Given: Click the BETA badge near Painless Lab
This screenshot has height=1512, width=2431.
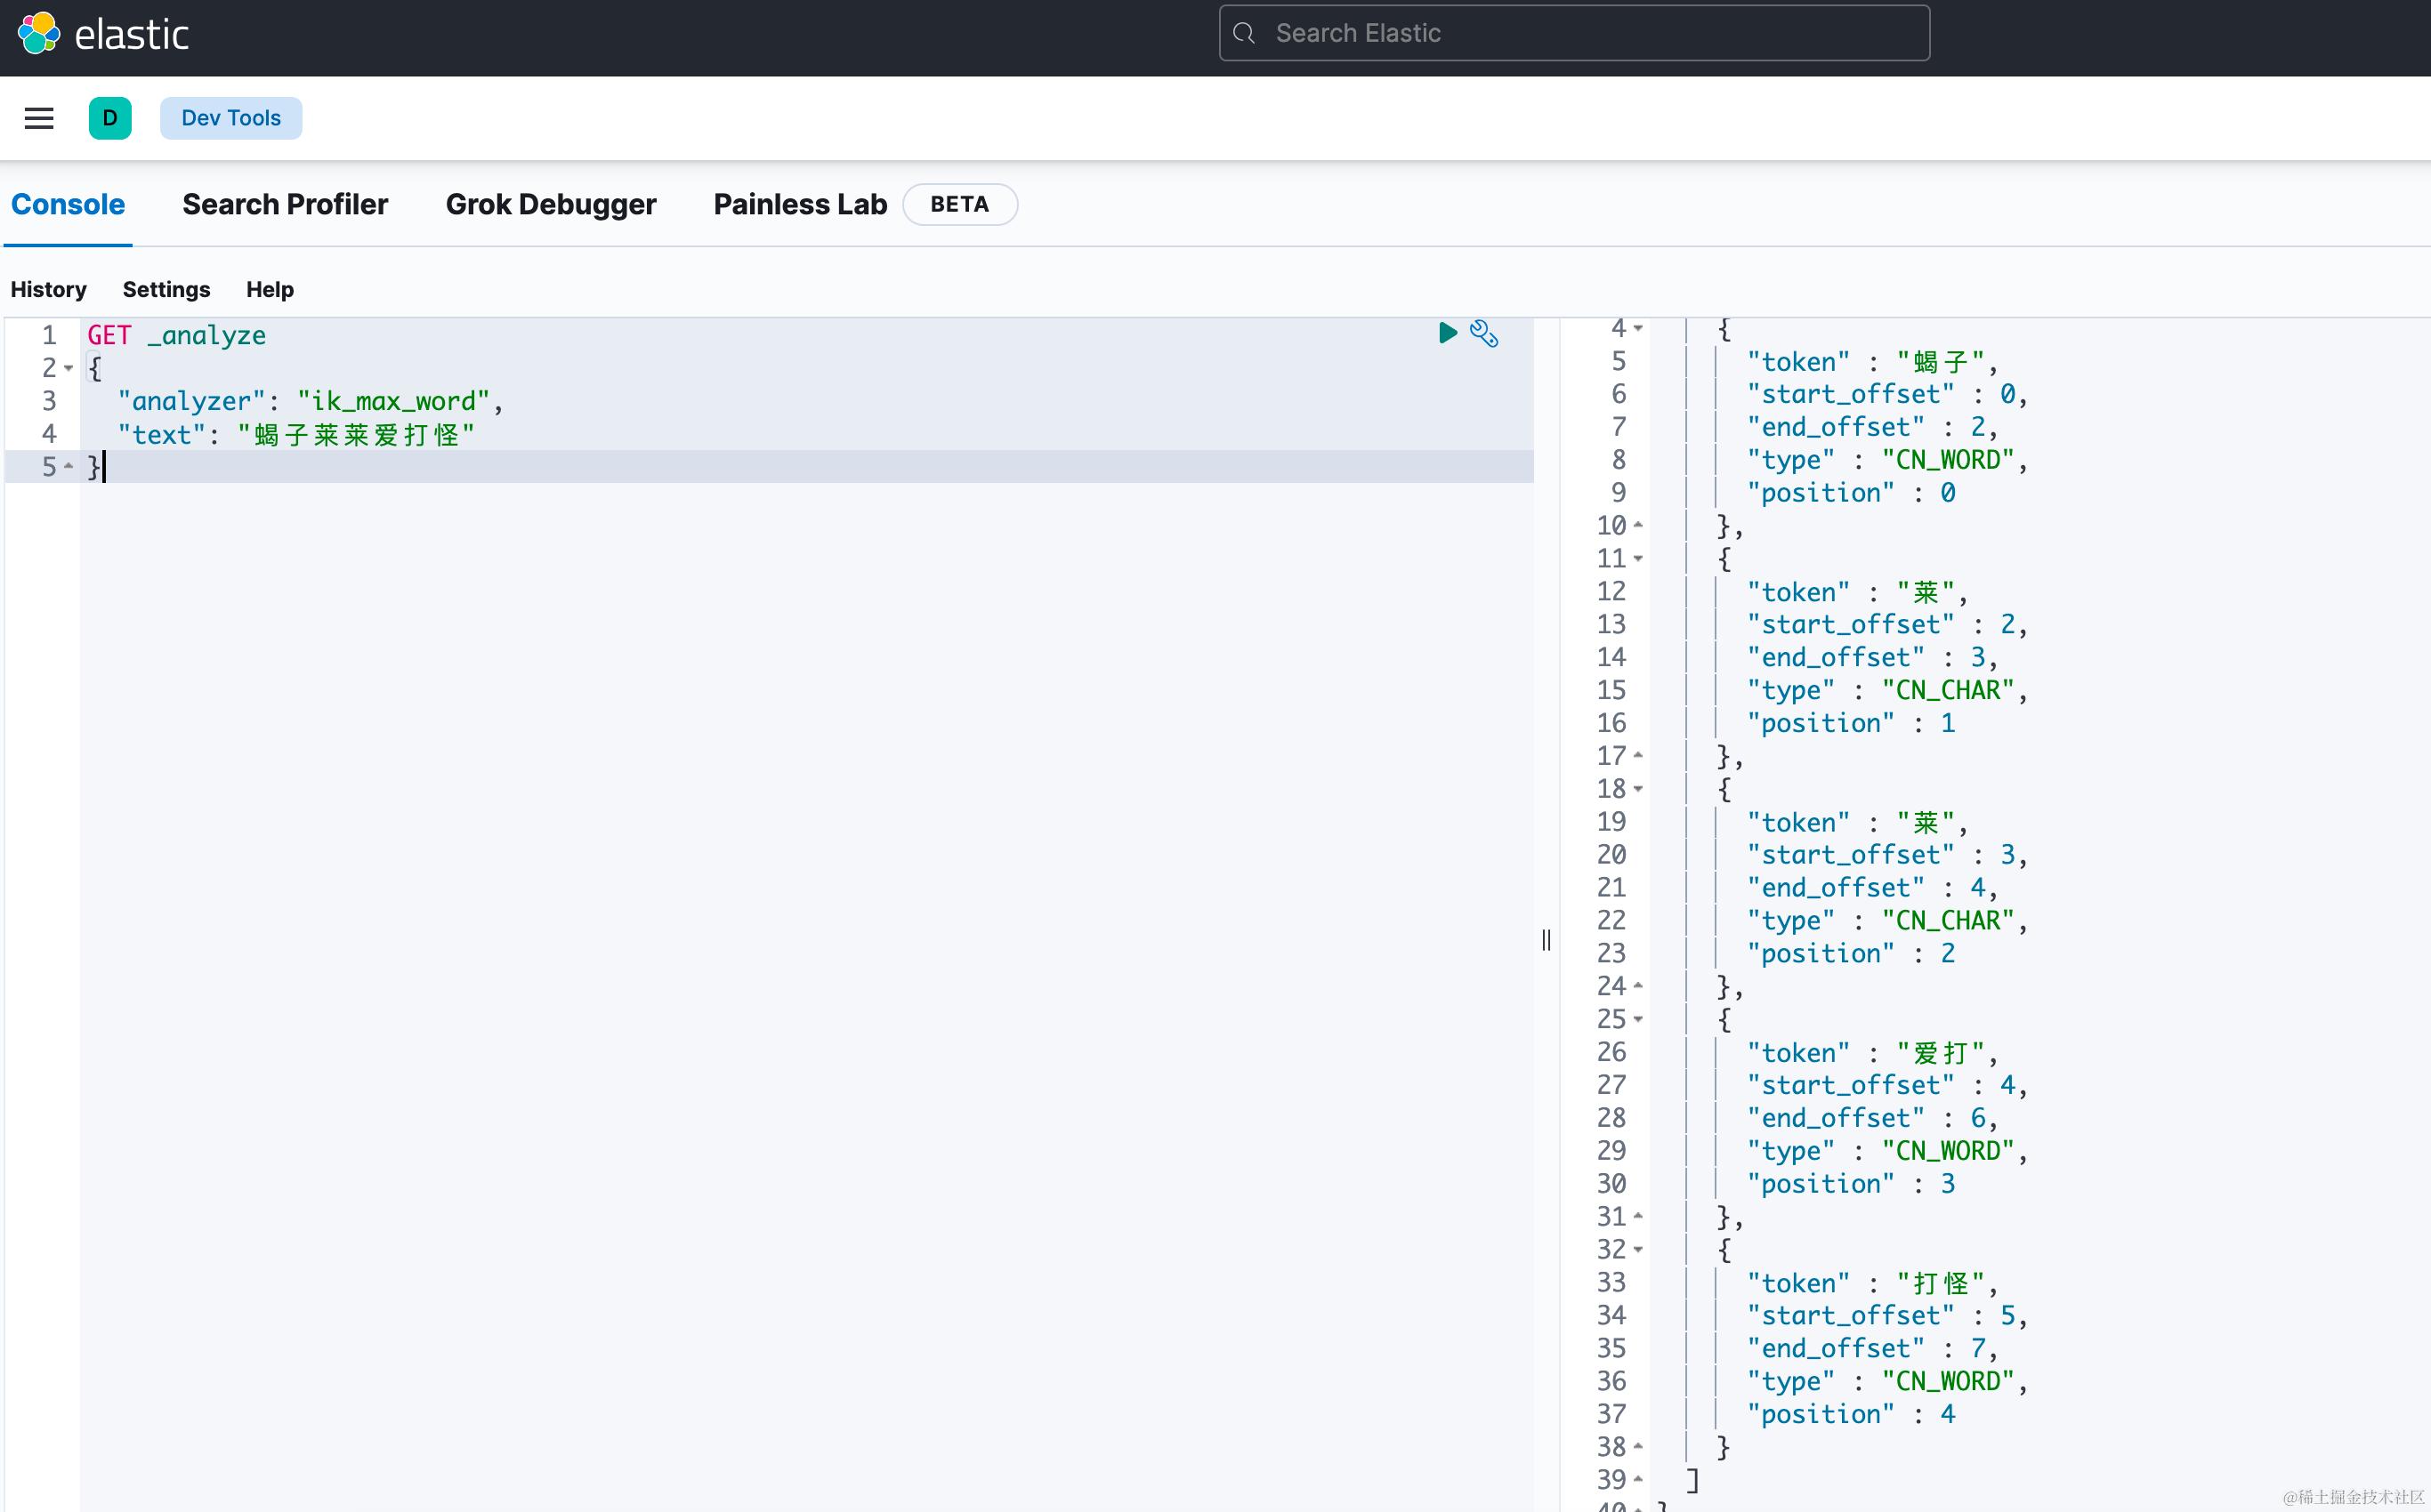Looking at the screenshot, I should [958, 204].
